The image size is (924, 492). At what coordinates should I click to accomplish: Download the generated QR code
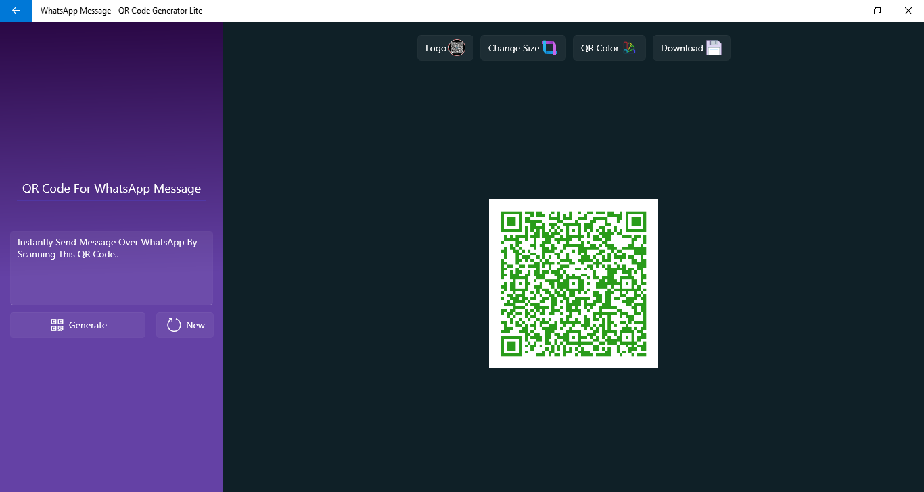pyautogui.click(x=691, y=48)
